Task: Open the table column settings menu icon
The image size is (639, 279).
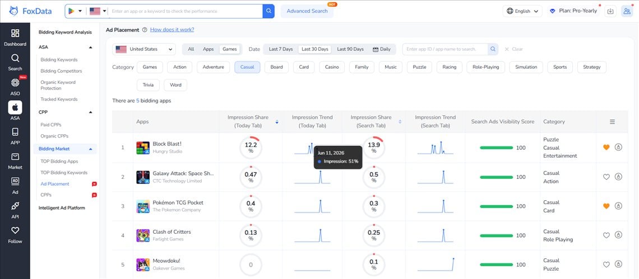Action: pyautogui.click(x=612, y=121)
